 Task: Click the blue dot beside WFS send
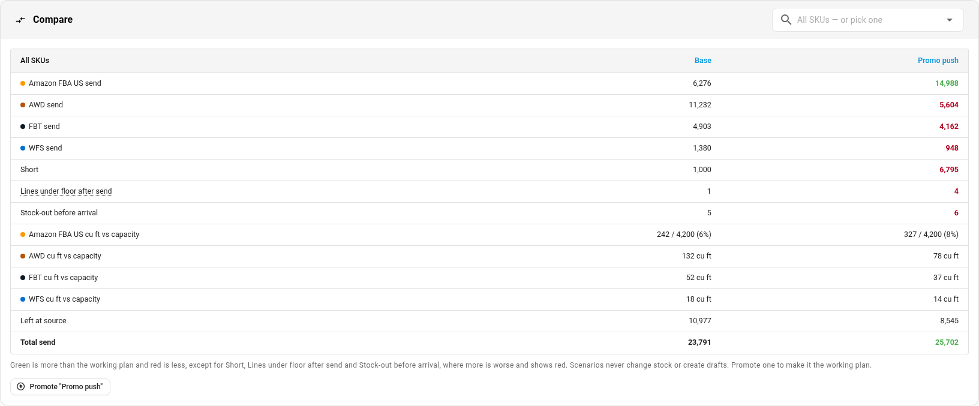(23, 148)
